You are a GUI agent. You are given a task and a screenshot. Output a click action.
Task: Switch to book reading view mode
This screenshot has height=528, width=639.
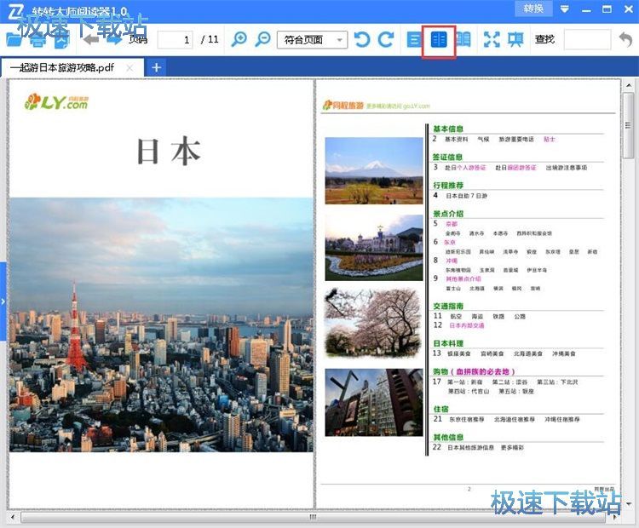pos(463,39)
